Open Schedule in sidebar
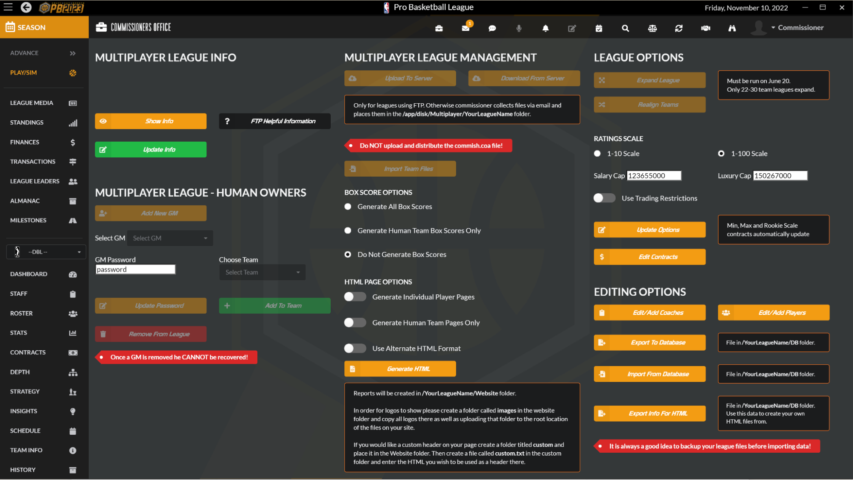 click(44, 431)
